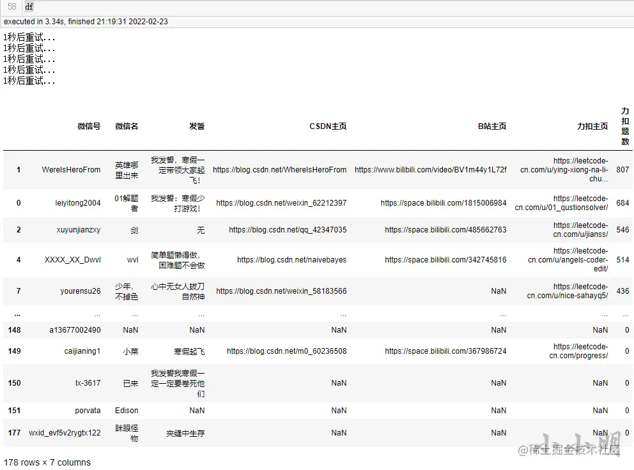Click the 我发誓我寒假一定一定要卷死他们 oath cell

[178, 383]
